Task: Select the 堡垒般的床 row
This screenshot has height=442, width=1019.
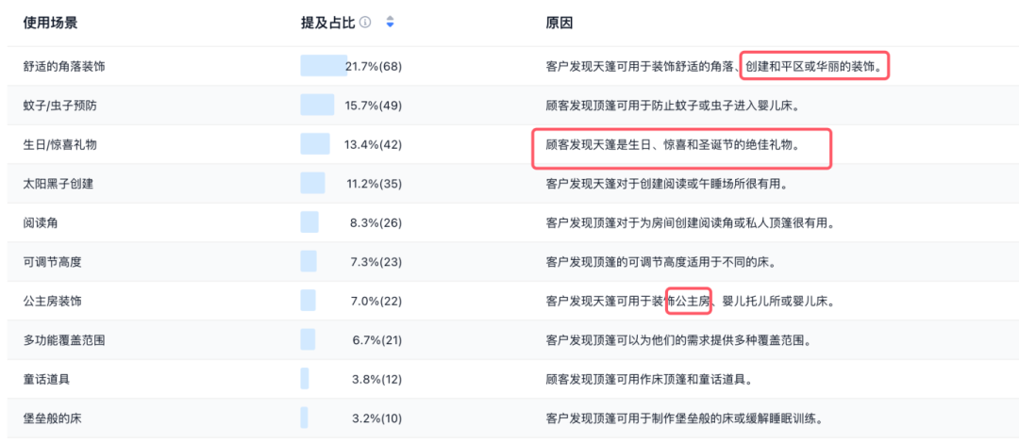Action: point(513,418)
